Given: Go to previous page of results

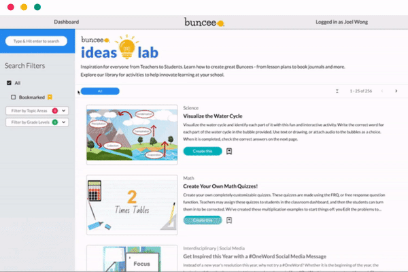Looking at the screenshot, I should (382, 91).
